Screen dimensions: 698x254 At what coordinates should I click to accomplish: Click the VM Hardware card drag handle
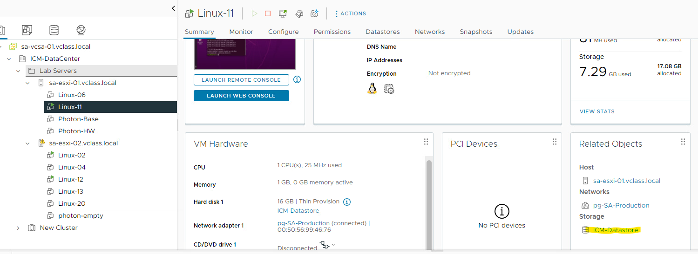pos(426,142)
